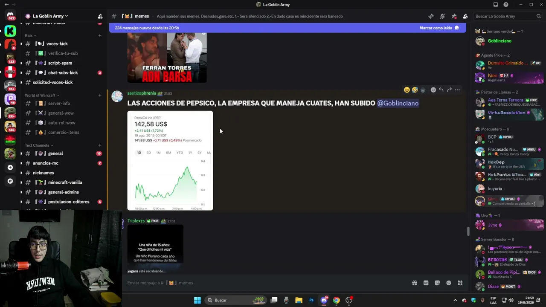Click the Windows Start button
The width and height of the screenshot is (546, 307).
pos(197,300)
